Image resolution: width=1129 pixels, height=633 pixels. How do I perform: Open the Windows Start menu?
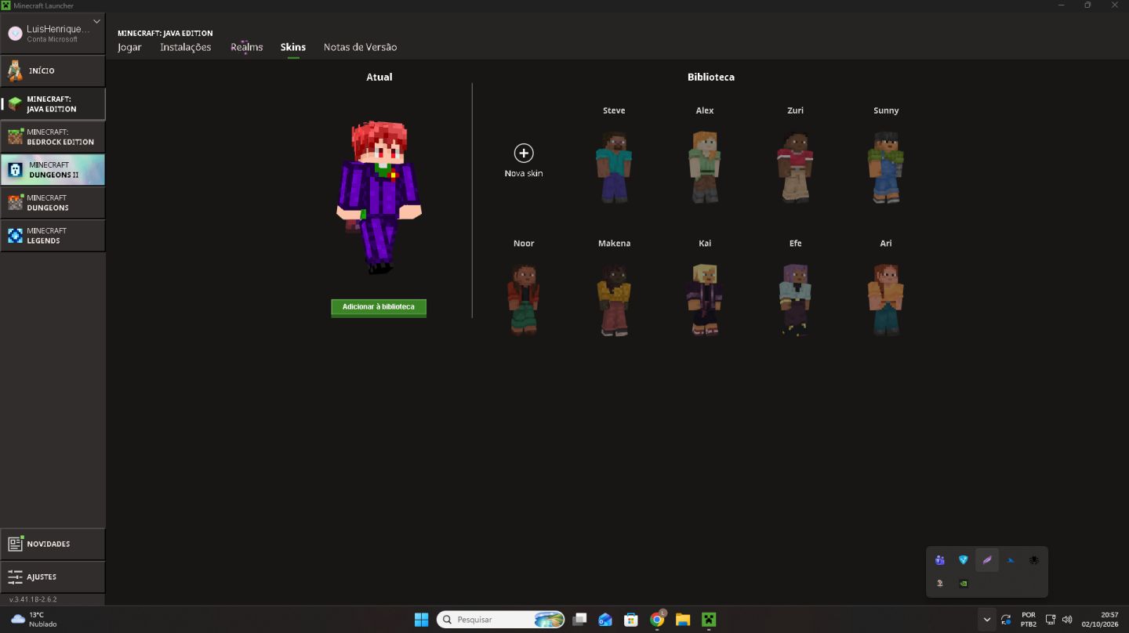(x=421, y=620)
